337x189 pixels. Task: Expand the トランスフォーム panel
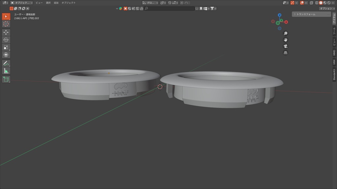(x=311, y=14)
